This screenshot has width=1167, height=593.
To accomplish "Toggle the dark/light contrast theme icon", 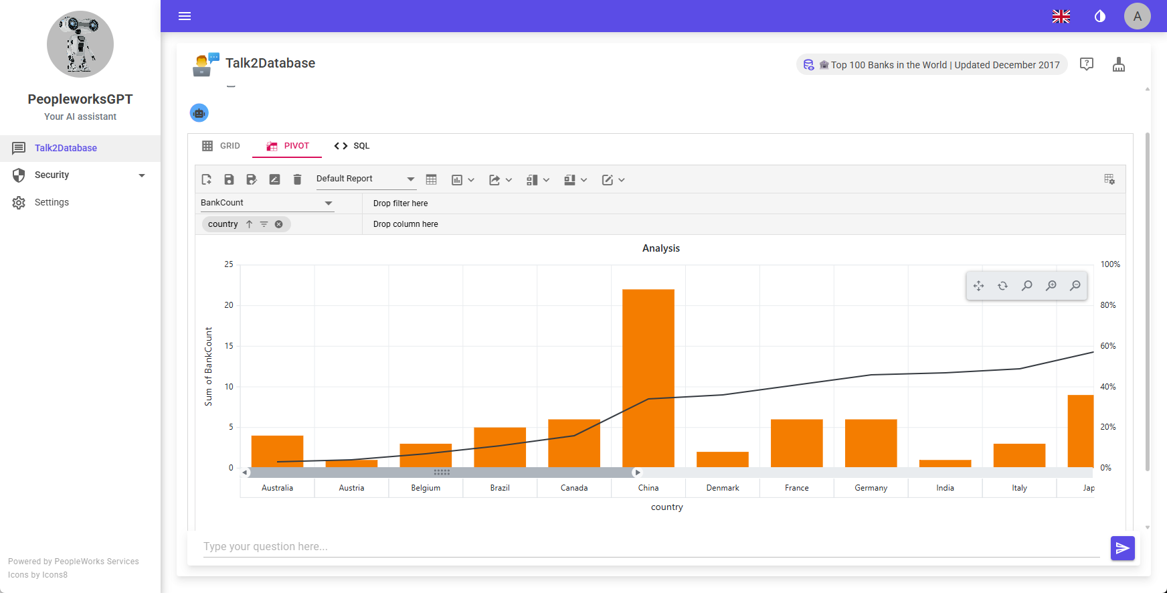I will tap(1100, 16).
